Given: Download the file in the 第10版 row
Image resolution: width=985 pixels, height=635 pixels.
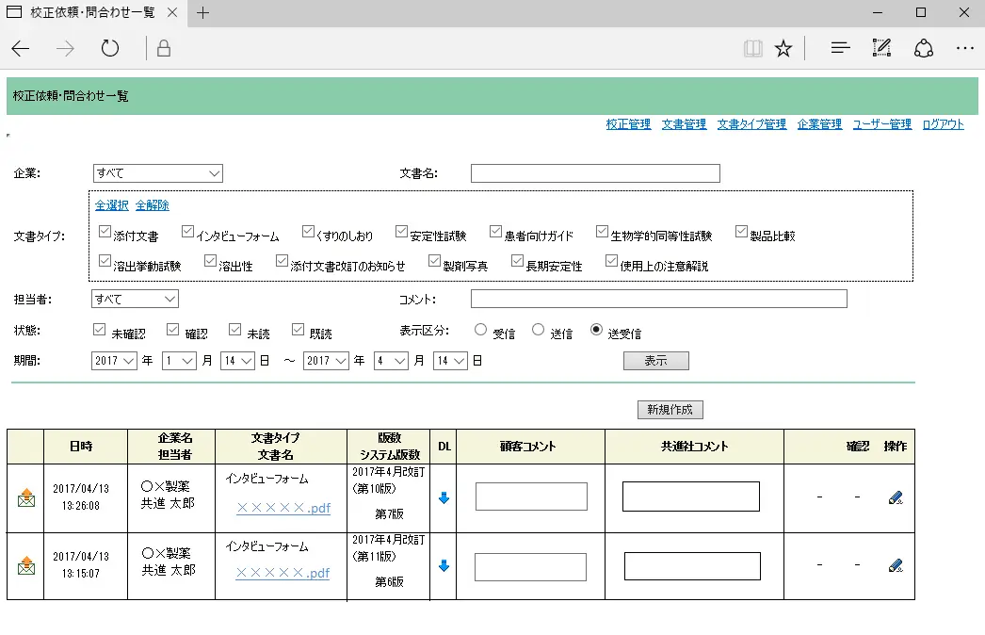Looking at the screenshot, I should click(444, 498).
